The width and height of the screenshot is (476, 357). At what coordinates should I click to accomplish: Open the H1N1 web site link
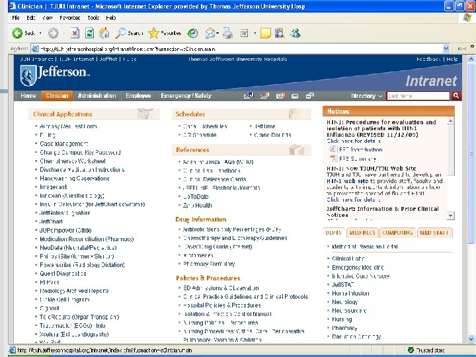pos(348,181)
